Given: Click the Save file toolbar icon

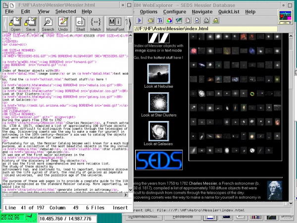Looking at the screenshot, I should 31,23.
